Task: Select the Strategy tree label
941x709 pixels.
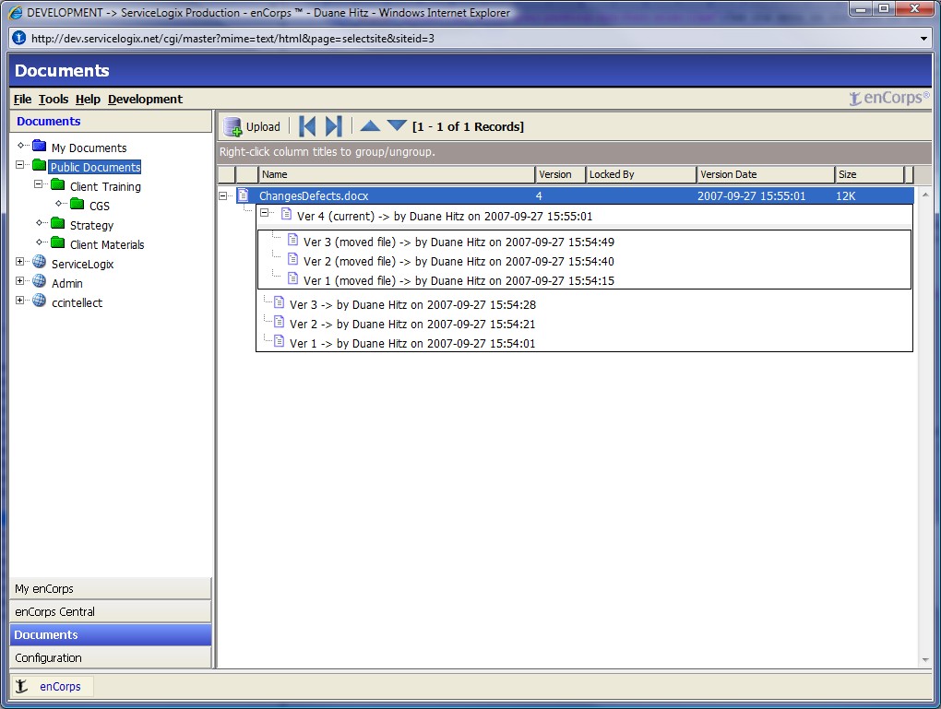Action: (91, 226)
